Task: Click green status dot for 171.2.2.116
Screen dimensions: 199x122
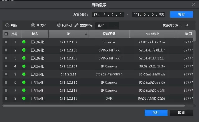Action: click(24, 98)
